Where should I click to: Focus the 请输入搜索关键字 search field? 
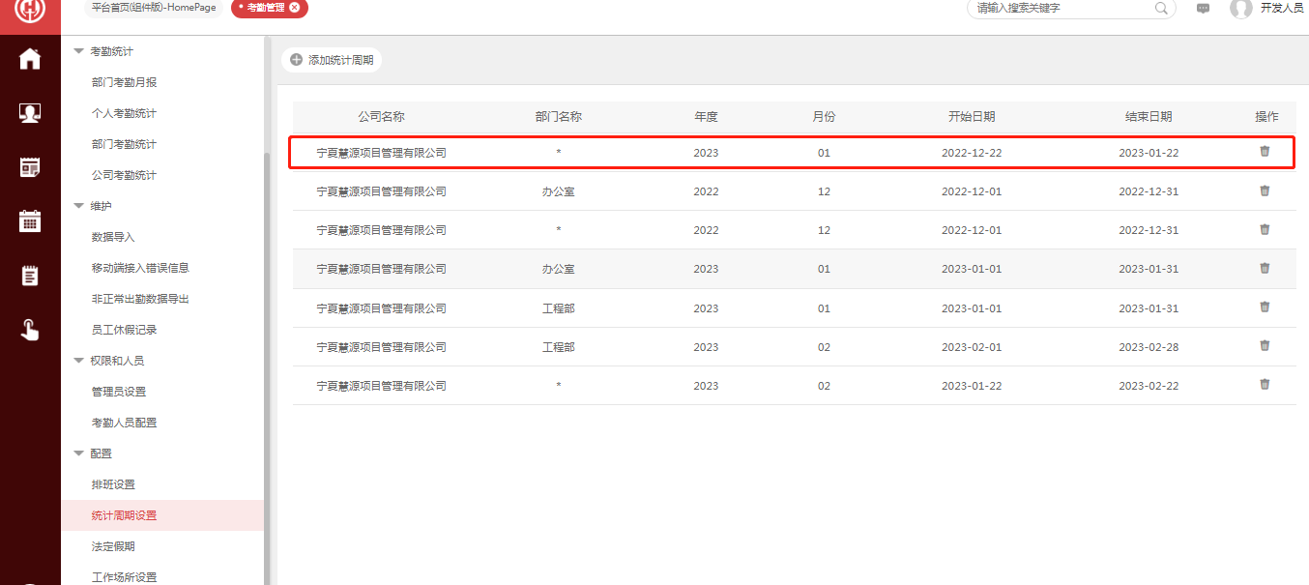[1071, 8]
